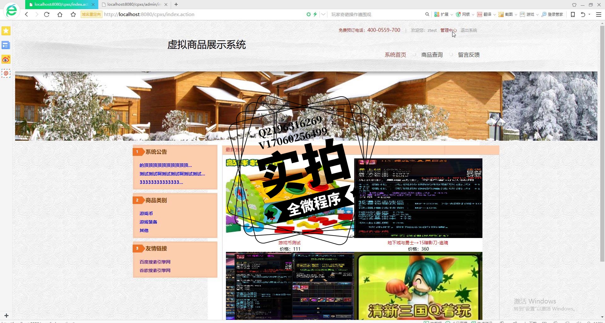Click the dark item-stats product thumbnail
605x323 pixels.
coord(418,198)
